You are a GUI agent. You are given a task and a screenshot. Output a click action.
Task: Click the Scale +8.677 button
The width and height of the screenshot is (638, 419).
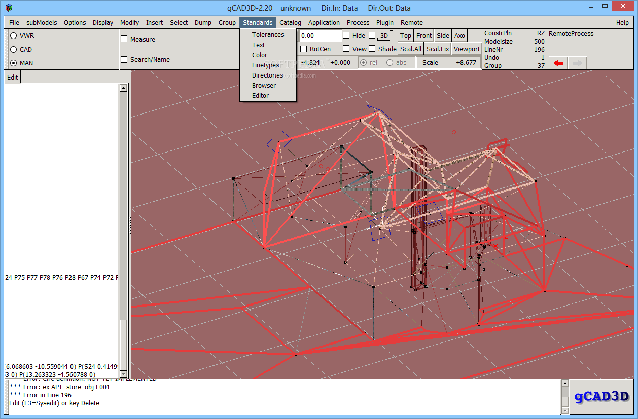tap(449, 63)
